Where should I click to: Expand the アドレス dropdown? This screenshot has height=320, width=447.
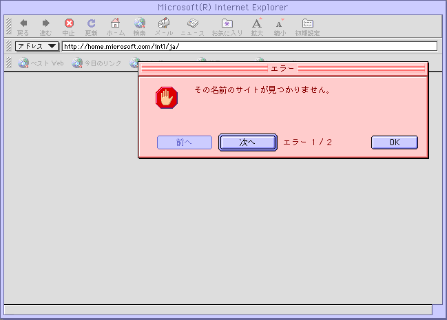click(x=37, y=46)
